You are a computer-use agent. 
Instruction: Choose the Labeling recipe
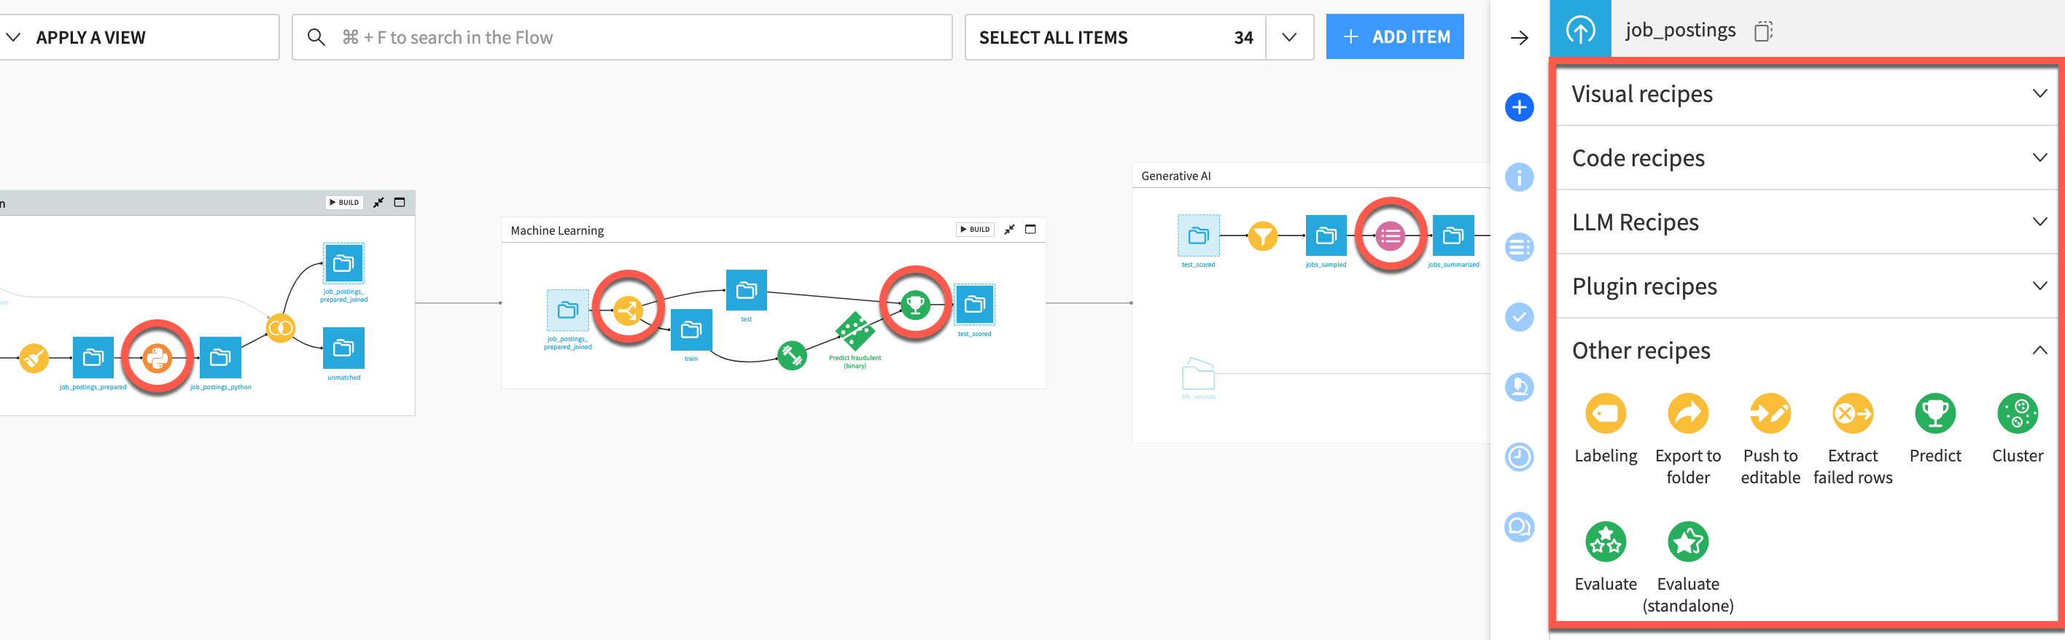tap(1605, 413)
